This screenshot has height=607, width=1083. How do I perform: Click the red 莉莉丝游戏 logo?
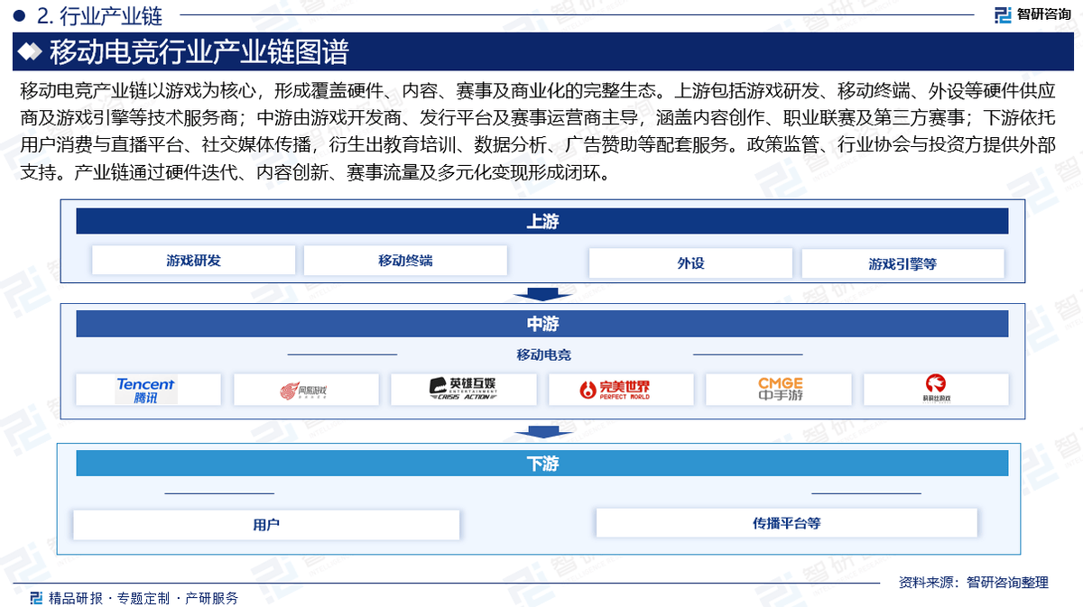coord(936,390)
